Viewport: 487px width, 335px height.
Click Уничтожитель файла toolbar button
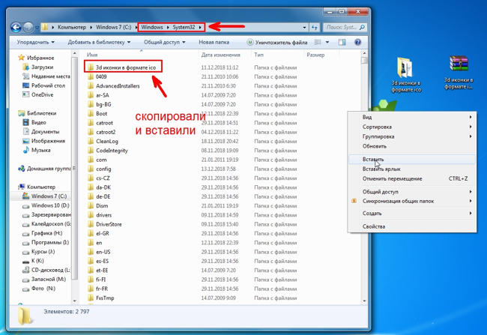pyautogui.click(x=277, y=42)
